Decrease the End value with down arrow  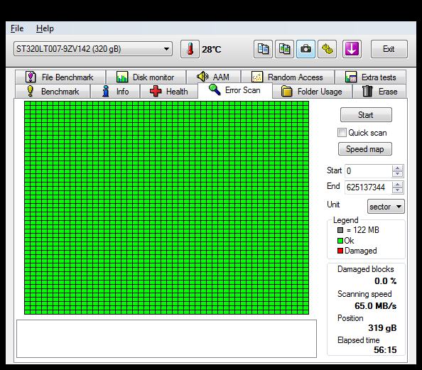pos(398,190)
